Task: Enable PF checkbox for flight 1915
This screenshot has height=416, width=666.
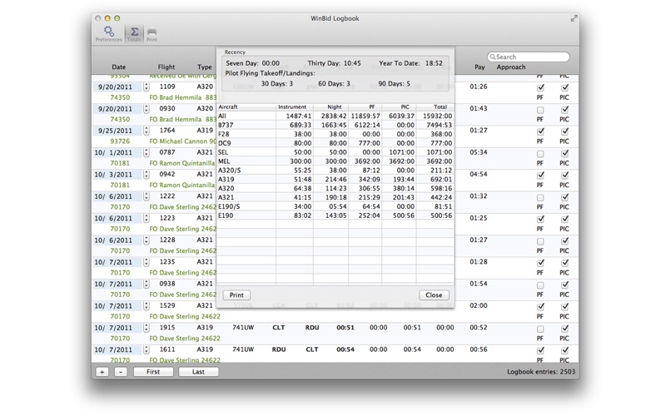Action: (x=540, y=329)
